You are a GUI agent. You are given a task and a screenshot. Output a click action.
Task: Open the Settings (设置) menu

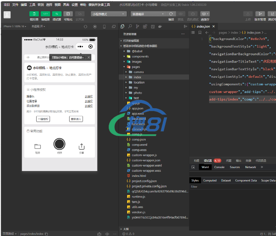coord(75,5)
